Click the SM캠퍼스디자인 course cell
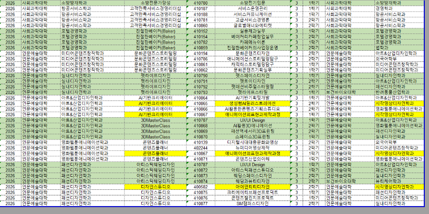Image resolution: width=429 pixels, height=214 pixels. [251, 204]
